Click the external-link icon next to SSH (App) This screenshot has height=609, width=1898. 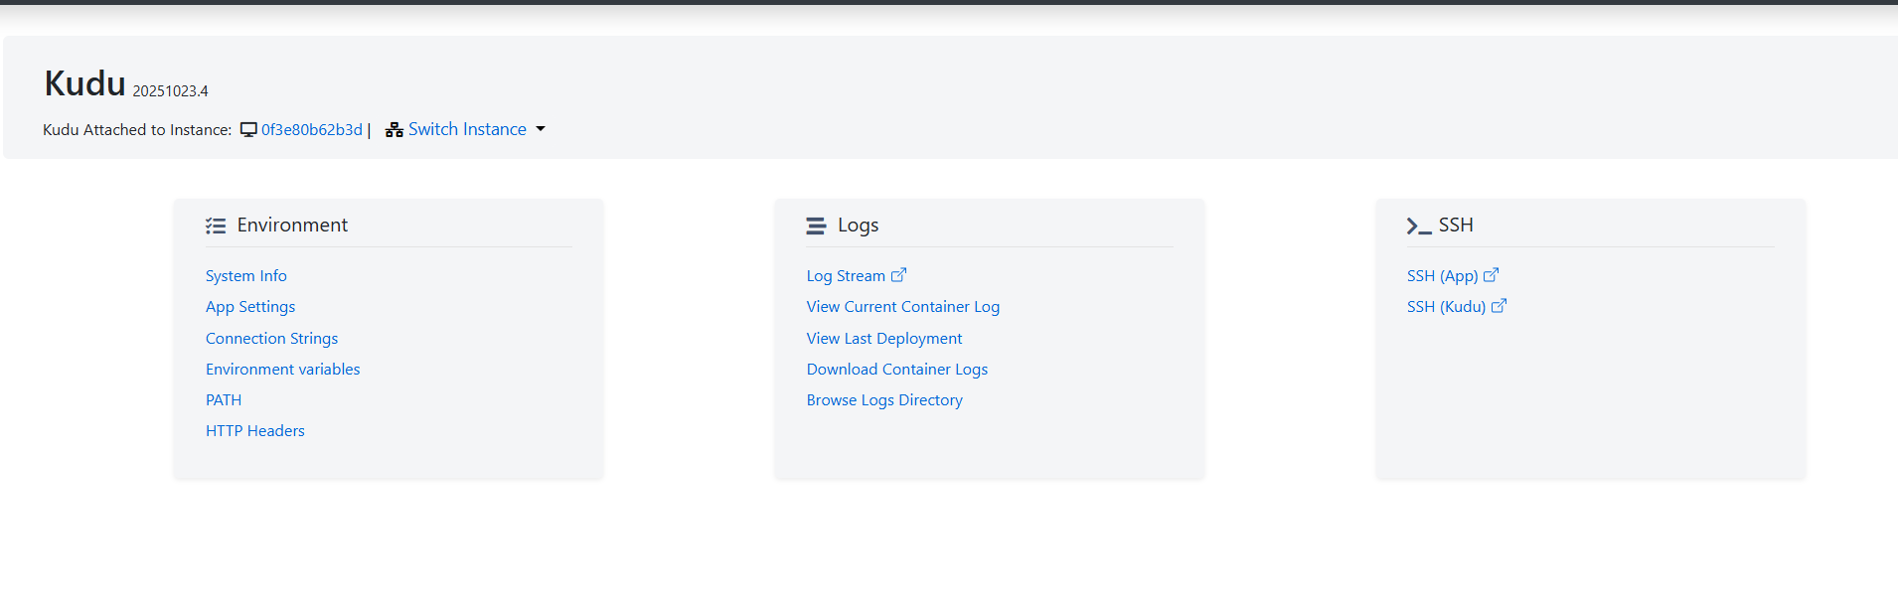[x=1491, y=275]
